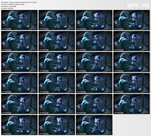Open first thumbnail in the bottom row
Viewport: 151px width, 136px height.
click(19, 125)
